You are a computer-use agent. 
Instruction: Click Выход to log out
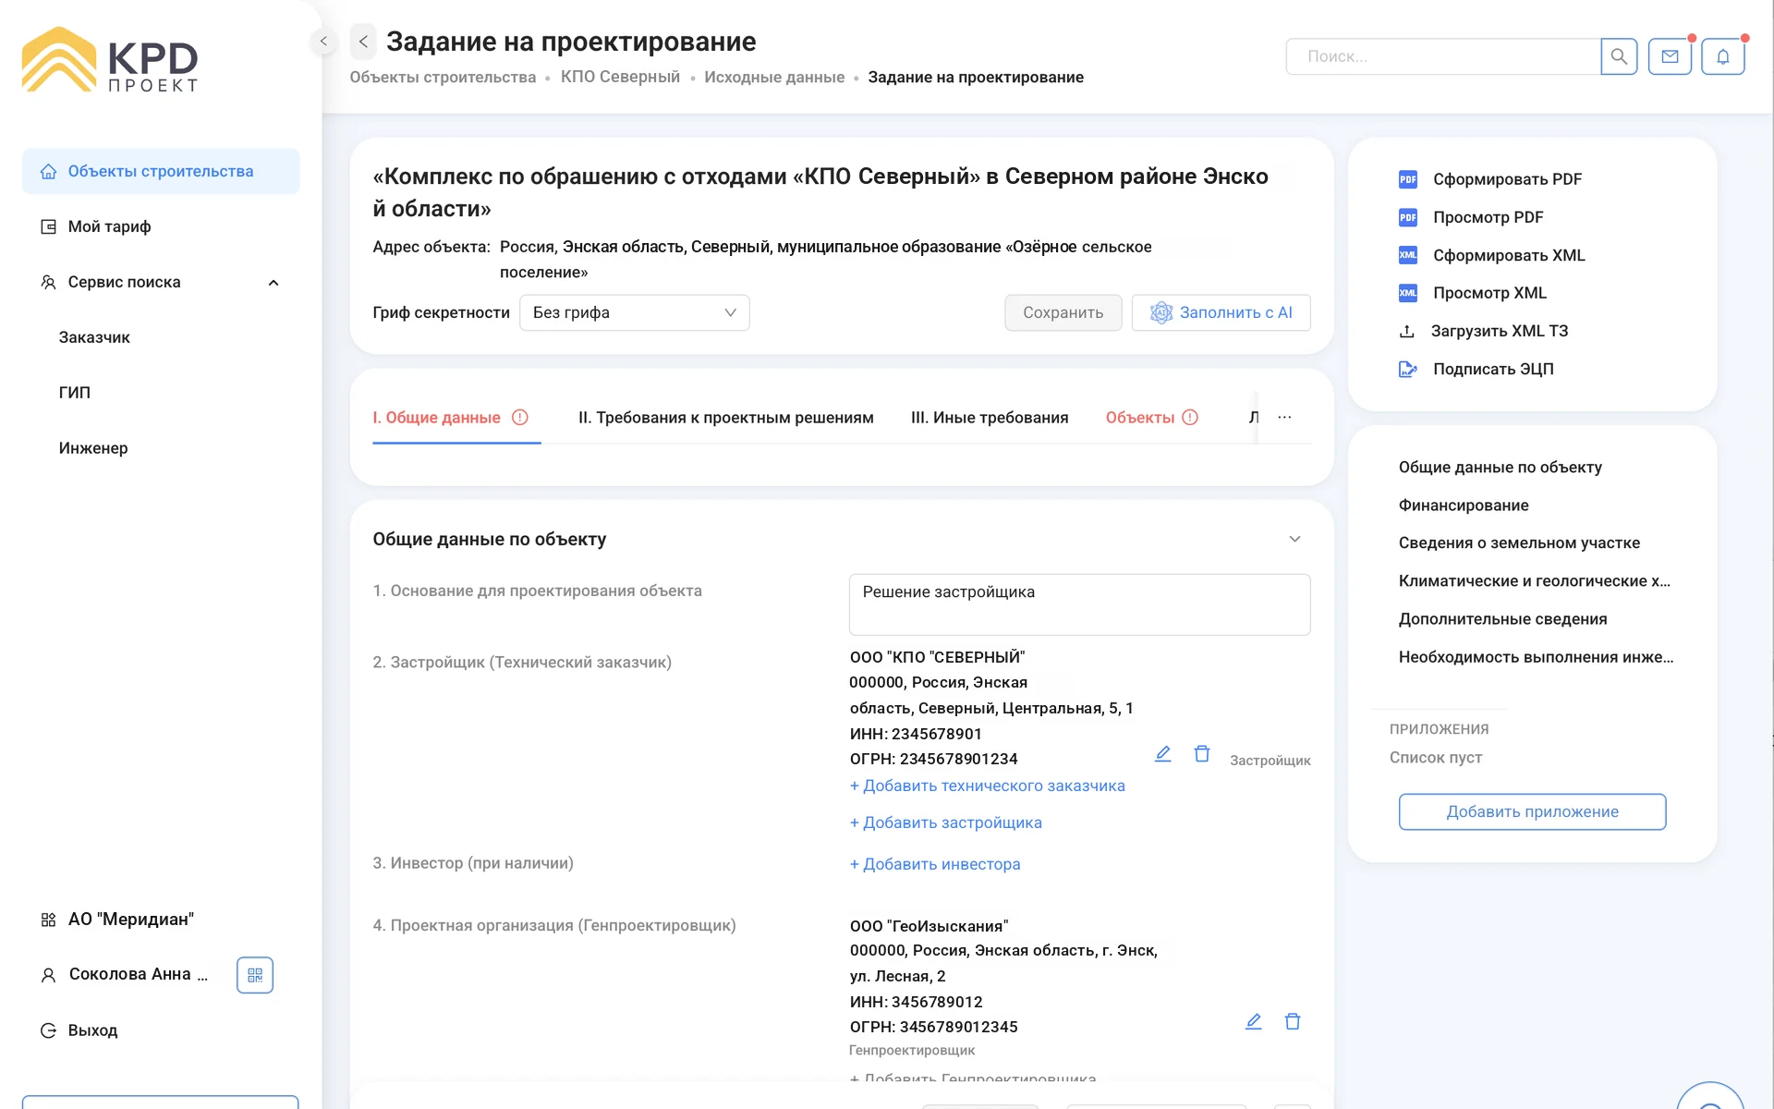(79, 1030)
